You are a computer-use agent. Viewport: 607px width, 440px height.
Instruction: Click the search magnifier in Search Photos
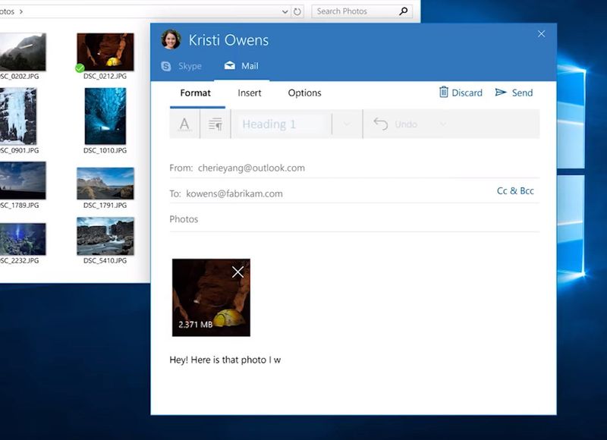(403, 11)
